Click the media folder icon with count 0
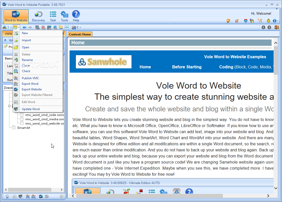The height and width of the screenshot is (202, 282). click(74, 27)
